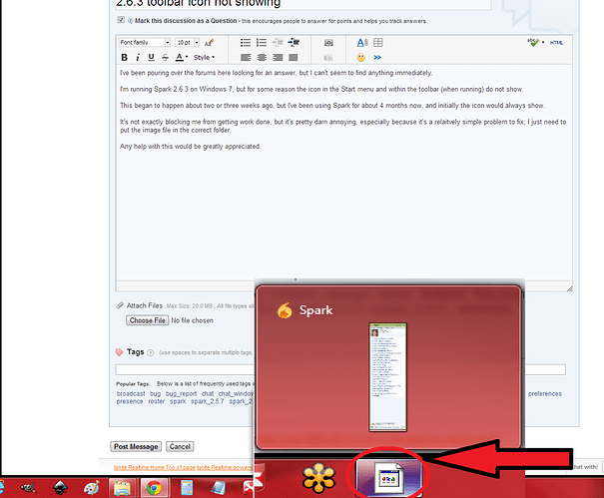Align text right
This screenshot has height=498, width=604.
(278, 58)
